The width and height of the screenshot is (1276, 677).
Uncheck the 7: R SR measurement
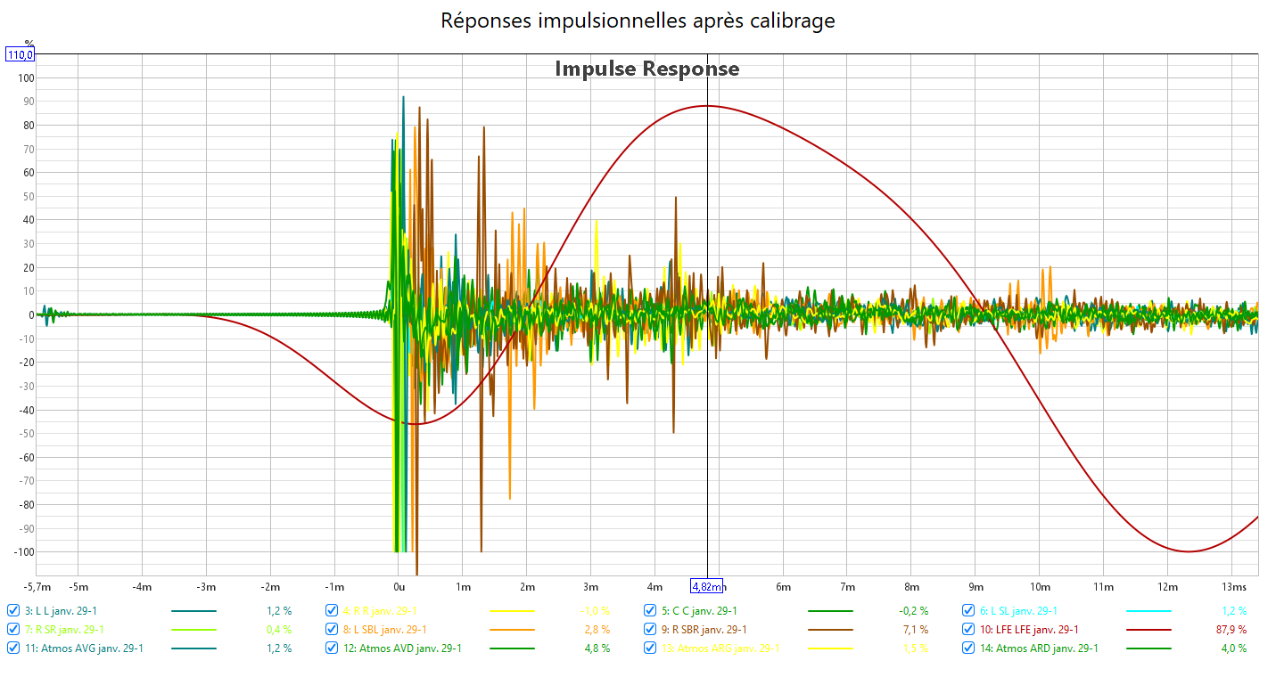(x=13, y=630)
